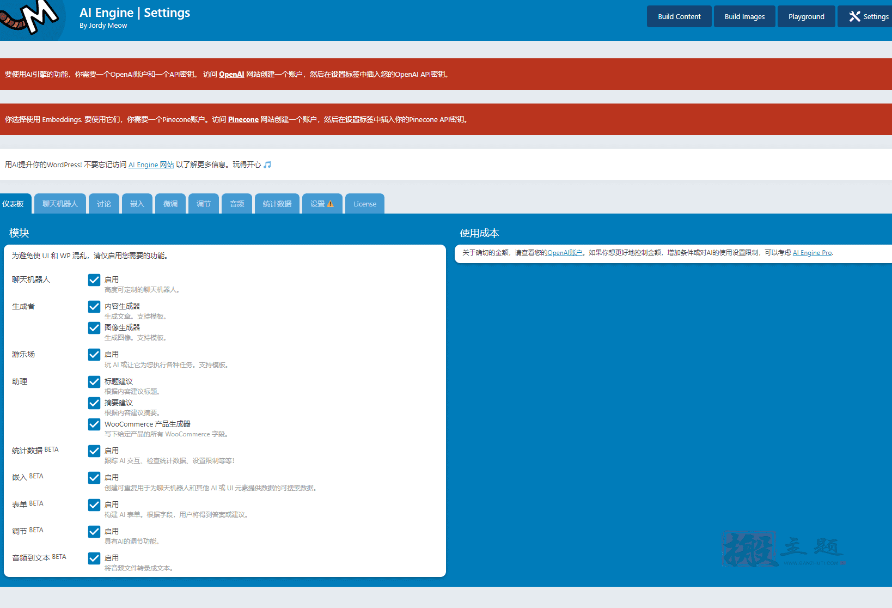Select the 音频 tab
892x608 pixels.
(237, 204)
